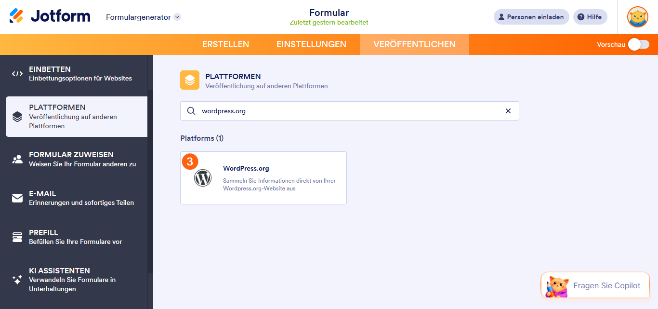Select the VERÖFFENTLICHEN tab

pos(414,44)
